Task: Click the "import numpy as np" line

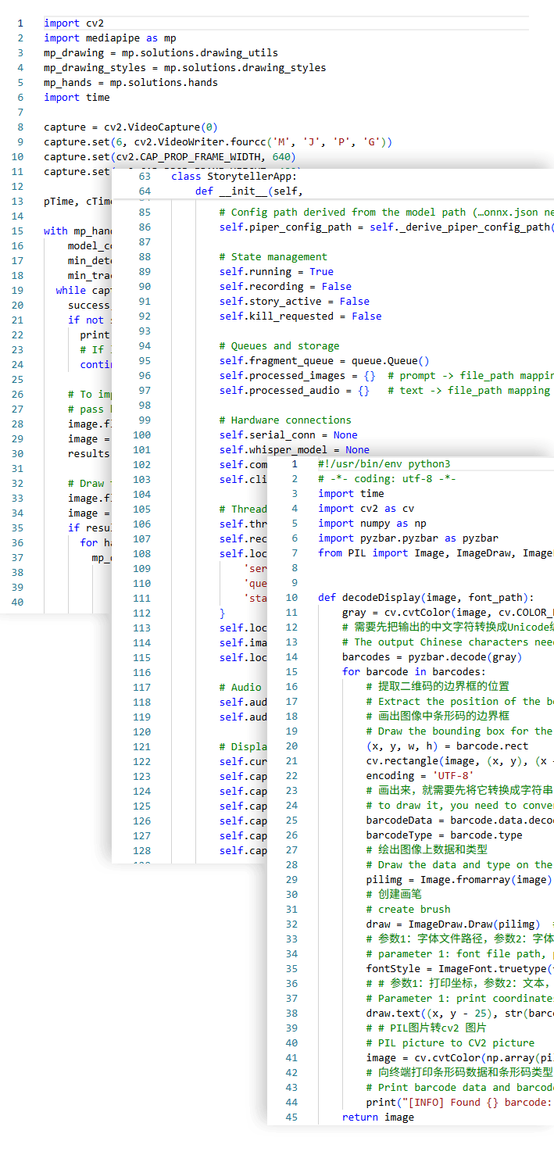Action: tap(372, 524)
